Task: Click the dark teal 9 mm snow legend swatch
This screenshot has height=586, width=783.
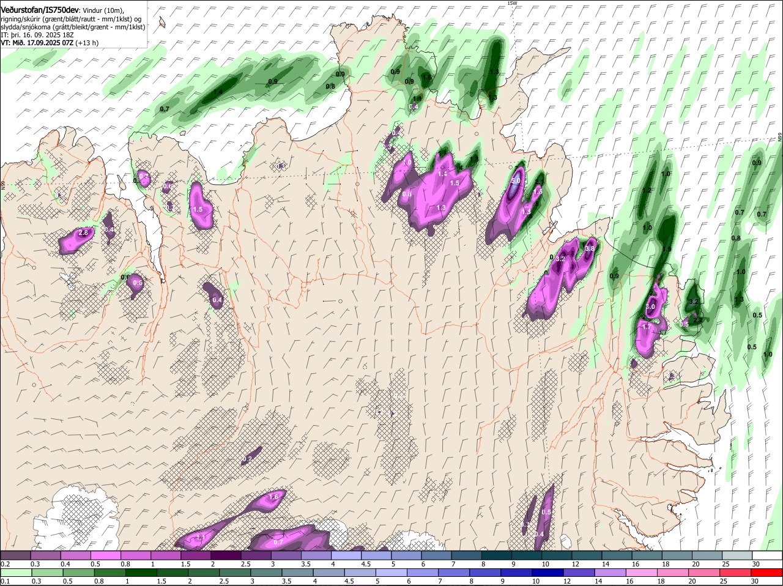Action: [x=526, y=555]
